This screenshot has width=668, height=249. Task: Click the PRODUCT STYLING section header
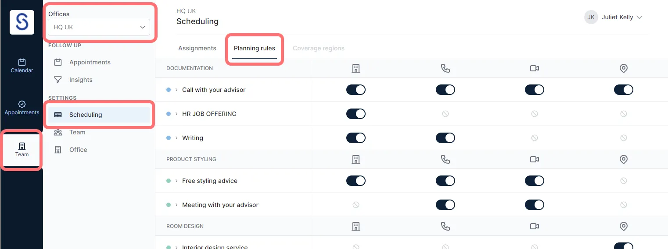[191, 159]
